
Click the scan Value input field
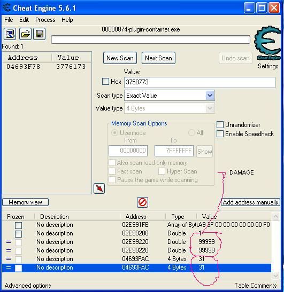pos(199,82)
